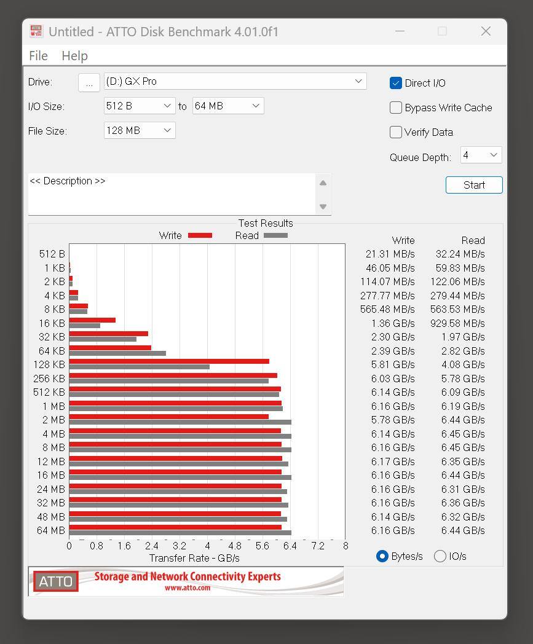
Task: Click the '6.35 GB/s' read value
Action: pyautogui.click(x=463, y=461)
